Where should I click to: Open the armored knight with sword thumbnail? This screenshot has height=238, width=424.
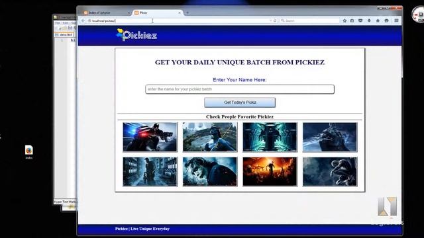coord(330,137)
